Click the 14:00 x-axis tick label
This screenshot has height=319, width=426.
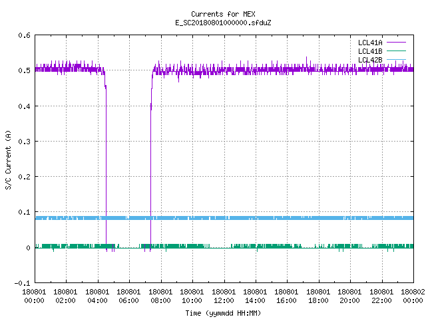[255, 300]
